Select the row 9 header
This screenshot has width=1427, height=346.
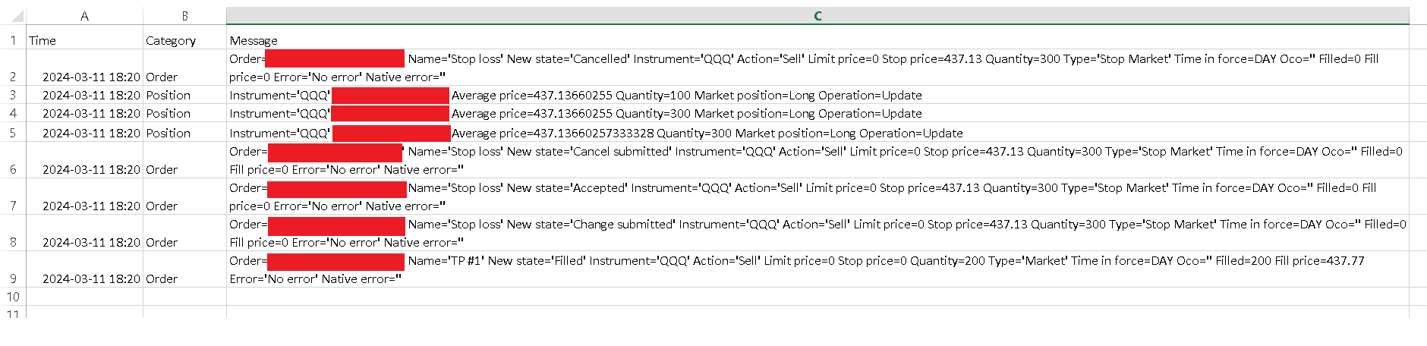(x=13, y=278)
